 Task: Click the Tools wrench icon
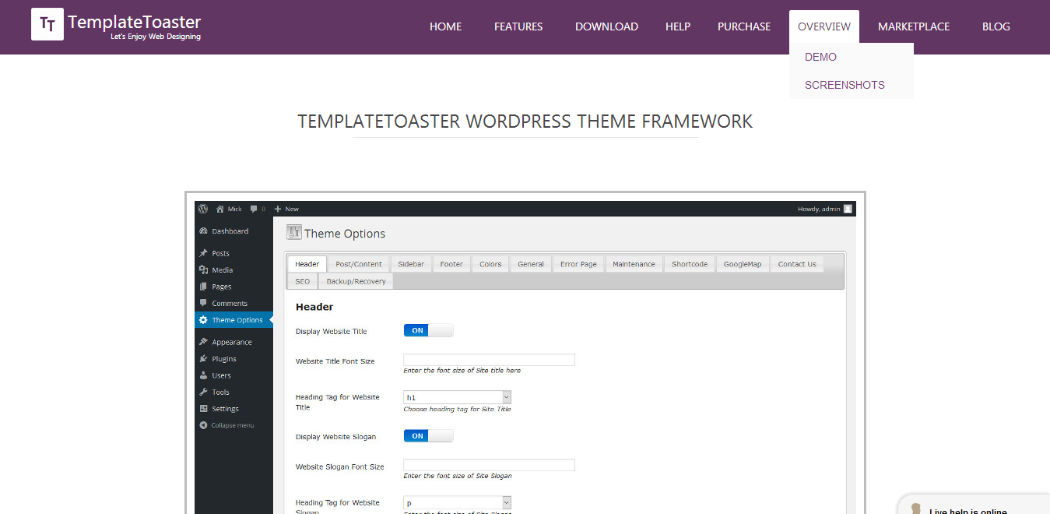pyautogui.click(x=203, y=393)
